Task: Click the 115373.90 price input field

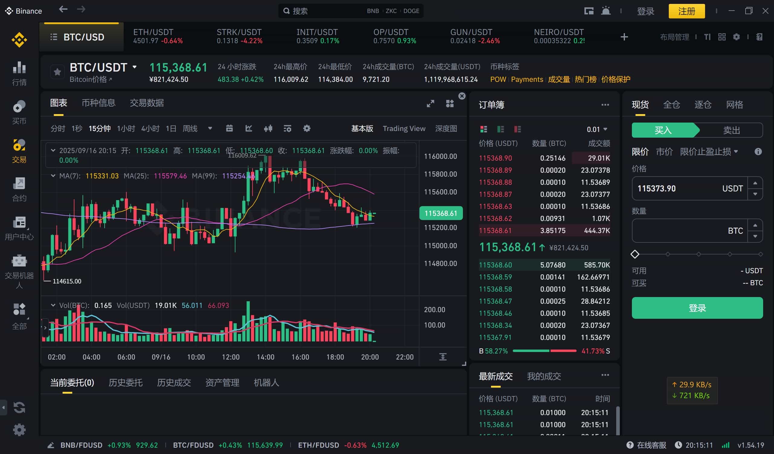Action: tap(676, 188)
